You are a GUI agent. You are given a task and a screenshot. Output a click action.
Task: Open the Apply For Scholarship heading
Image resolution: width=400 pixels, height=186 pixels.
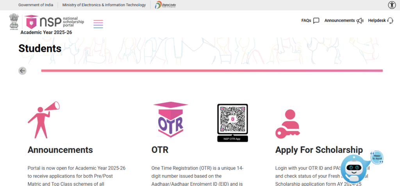coord(319,150)
